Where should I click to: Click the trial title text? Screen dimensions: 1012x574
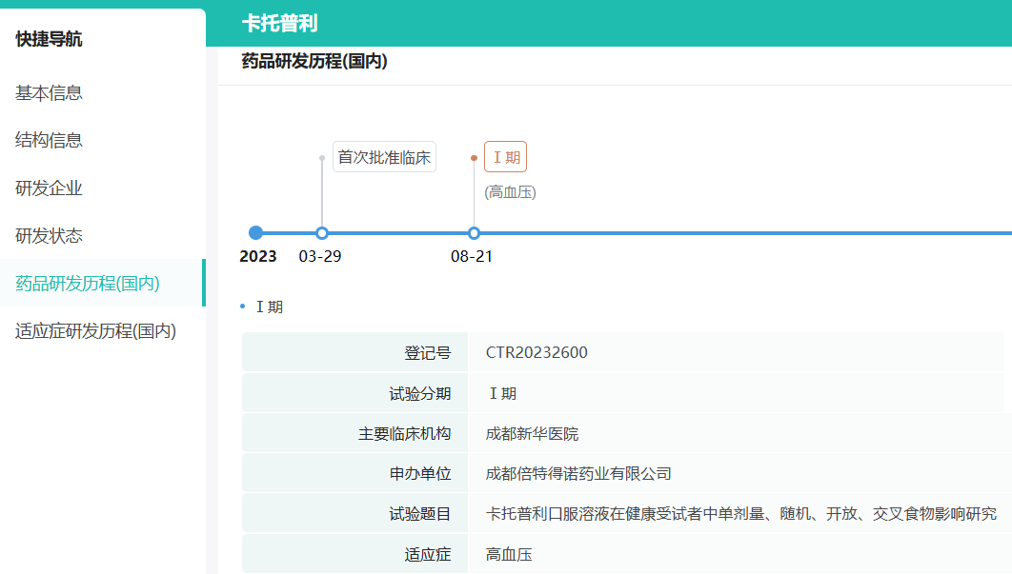coord(740,514)
